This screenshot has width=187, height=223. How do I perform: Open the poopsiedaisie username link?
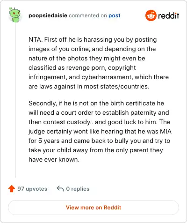point(48,15)
